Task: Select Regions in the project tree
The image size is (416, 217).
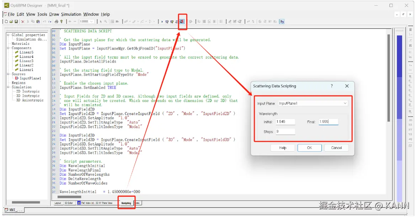Action: click(x=18, y=83)
